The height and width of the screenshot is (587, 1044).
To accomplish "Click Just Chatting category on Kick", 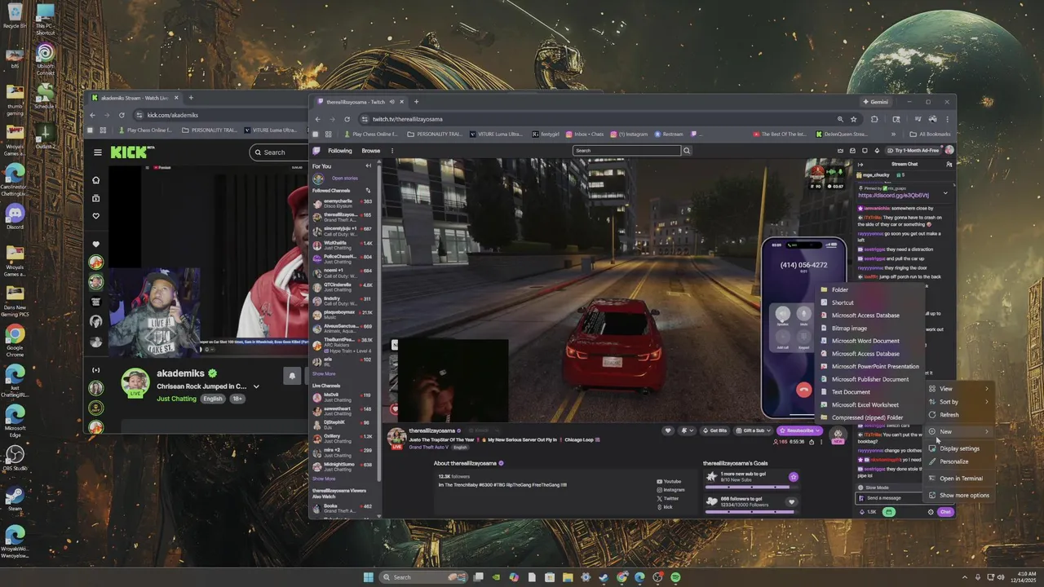I will tap(177, 399).
